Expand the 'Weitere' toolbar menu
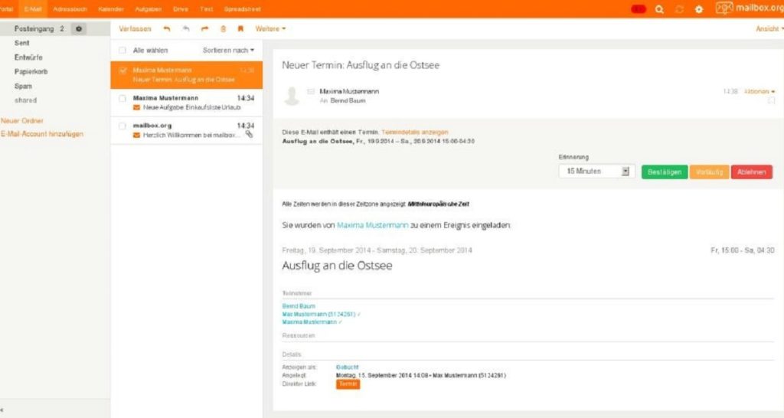The image size is (784, 418). point(270,29)
